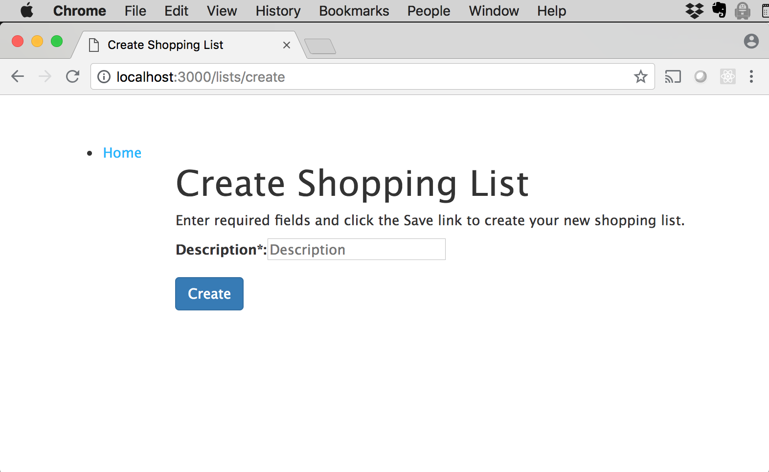Viewport: 769px width, 472px height.
Task: Go back to the previous page
Action: 18,76
